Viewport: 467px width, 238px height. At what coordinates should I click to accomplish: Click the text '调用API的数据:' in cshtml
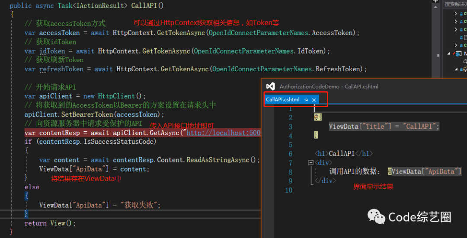point(355,171)
